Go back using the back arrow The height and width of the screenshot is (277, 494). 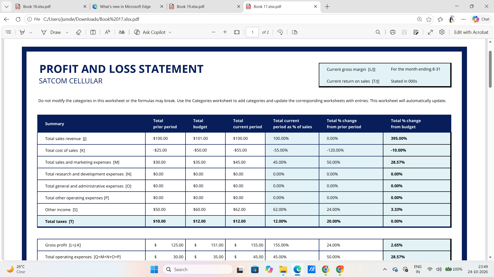click(6, 19)
